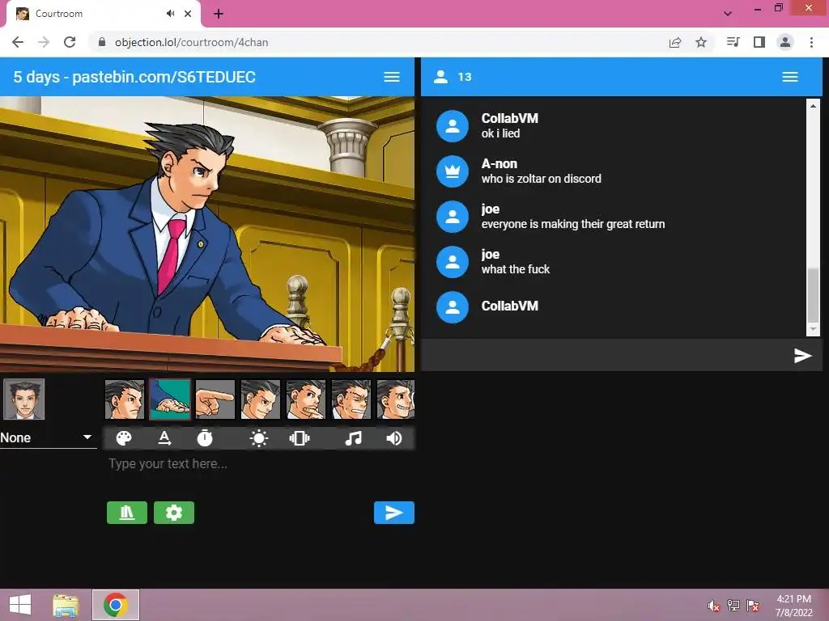
Task: Select the text formatting underlined A icon
Action: (x=164, y=438)
